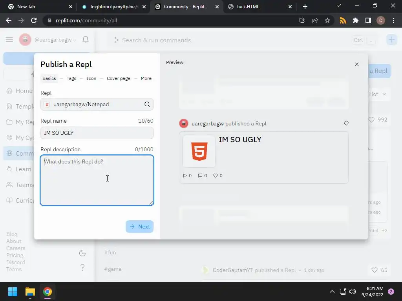Viewport: 402px width, 301px height.
Task: Click the search icon in Repl field
Action: point(147,104)
